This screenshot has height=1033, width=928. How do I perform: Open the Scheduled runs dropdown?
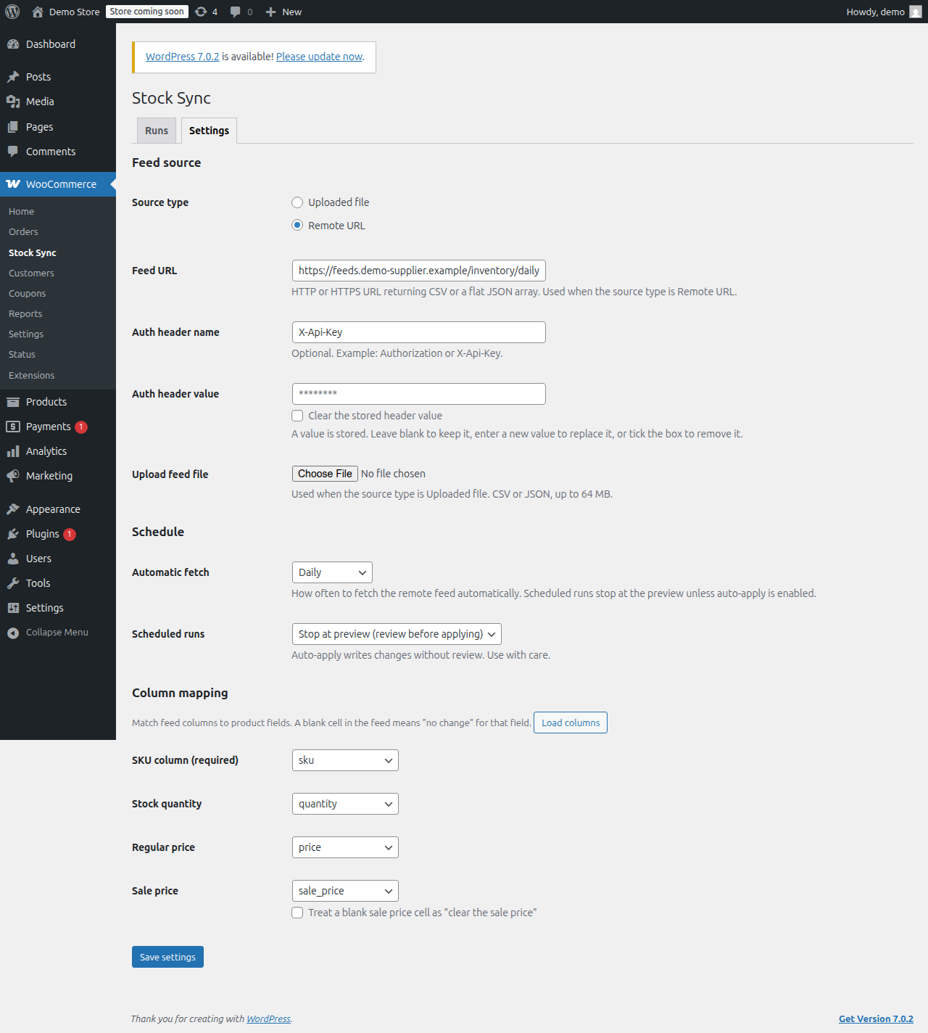pyautogui.click(x=397, y=634)
